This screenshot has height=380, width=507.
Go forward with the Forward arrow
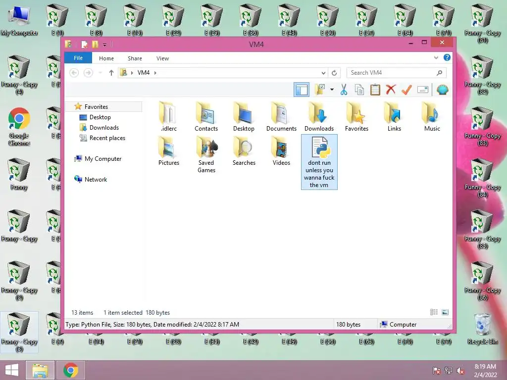(88, 73)
